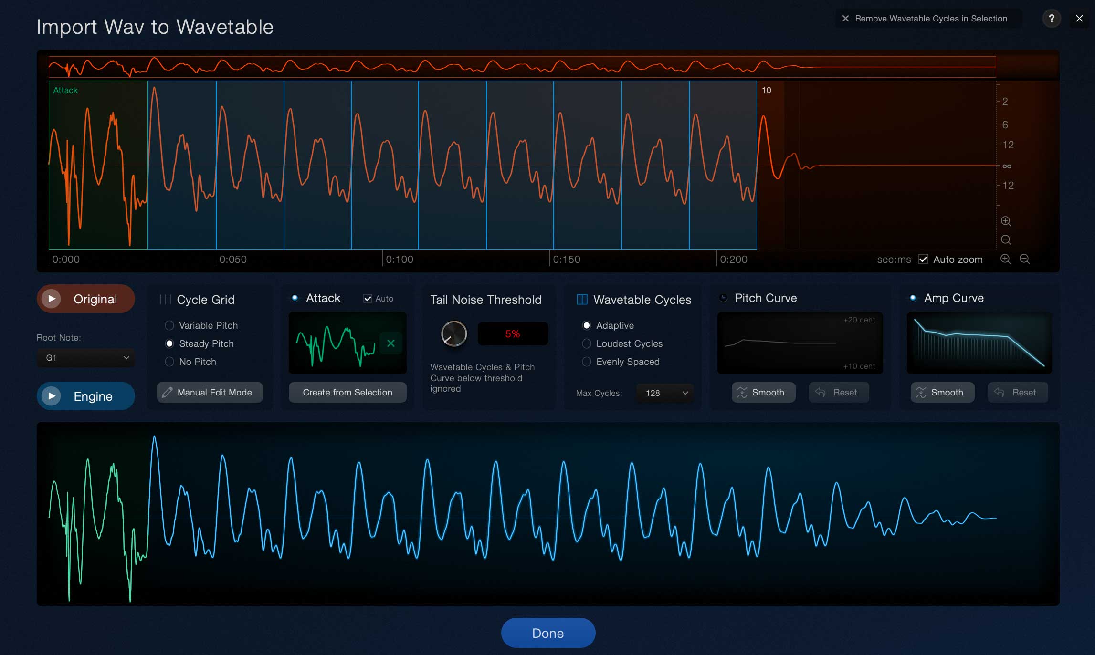
Task: Play the Engine preview
Action: tap(51, 396)
